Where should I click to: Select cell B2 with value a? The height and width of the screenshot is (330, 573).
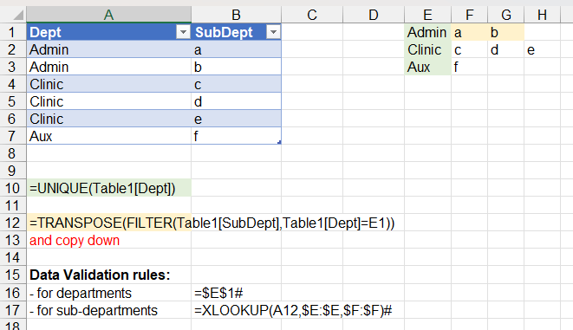(236, 49)
